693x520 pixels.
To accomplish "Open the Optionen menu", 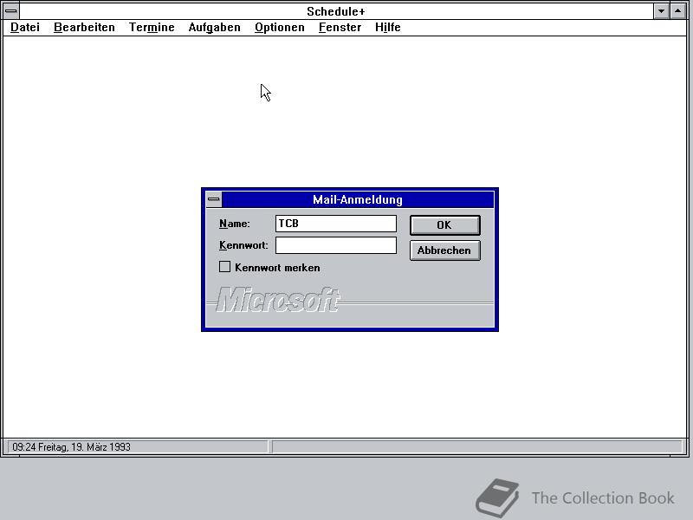I will pos(279,28).
